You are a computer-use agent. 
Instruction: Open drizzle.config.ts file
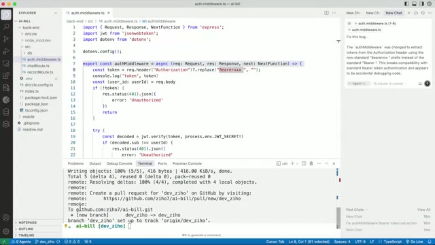(x=39, y=85)
